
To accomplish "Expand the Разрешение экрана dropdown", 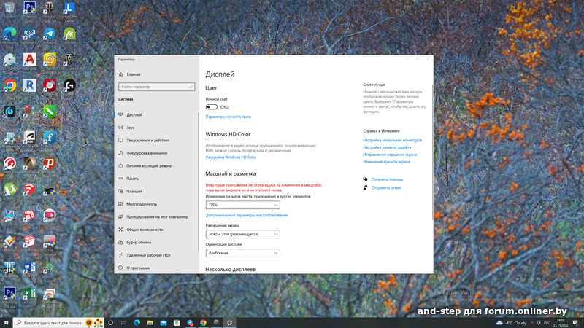I will coord(242,234).
